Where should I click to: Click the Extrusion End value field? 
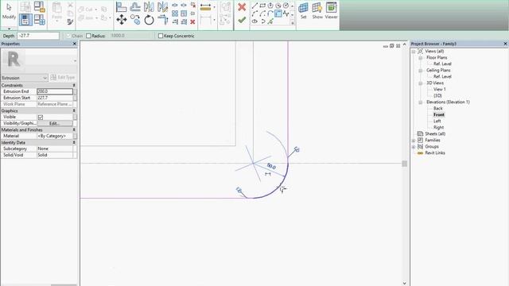click(55, 91)
